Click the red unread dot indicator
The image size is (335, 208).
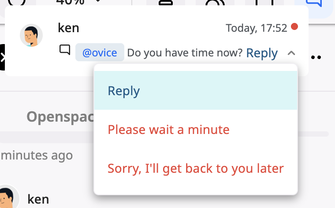point(294,27)
